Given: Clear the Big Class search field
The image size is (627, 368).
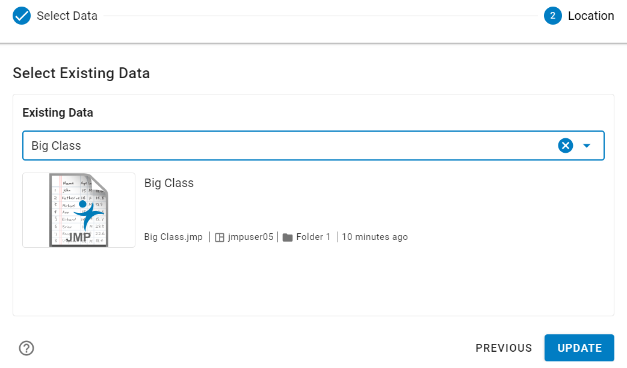Looking at the screenshot, I should tap(565, 145).
